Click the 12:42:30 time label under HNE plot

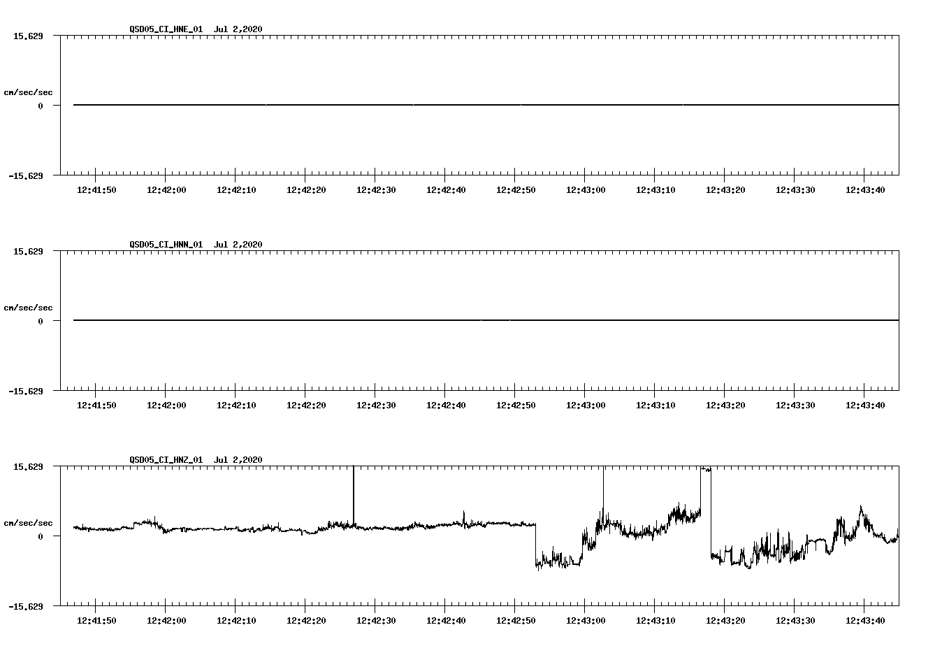376,189
